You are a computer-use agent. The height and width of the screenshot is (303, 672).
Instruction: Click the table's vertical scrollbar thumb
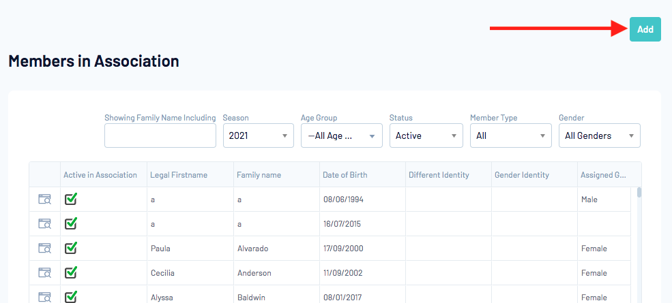pos(639,192)
